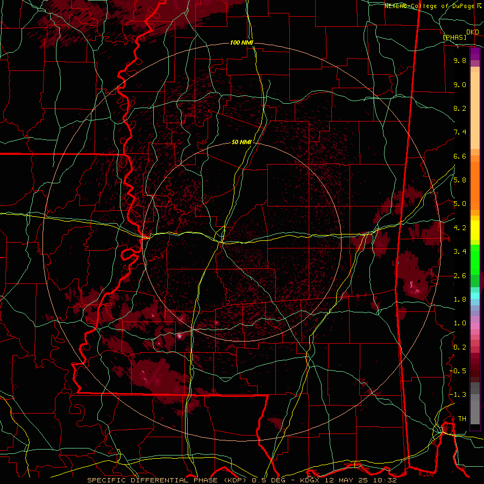Click the KDGX station identifier
Screen dimensions: 484x484
[x=309, y=480]
